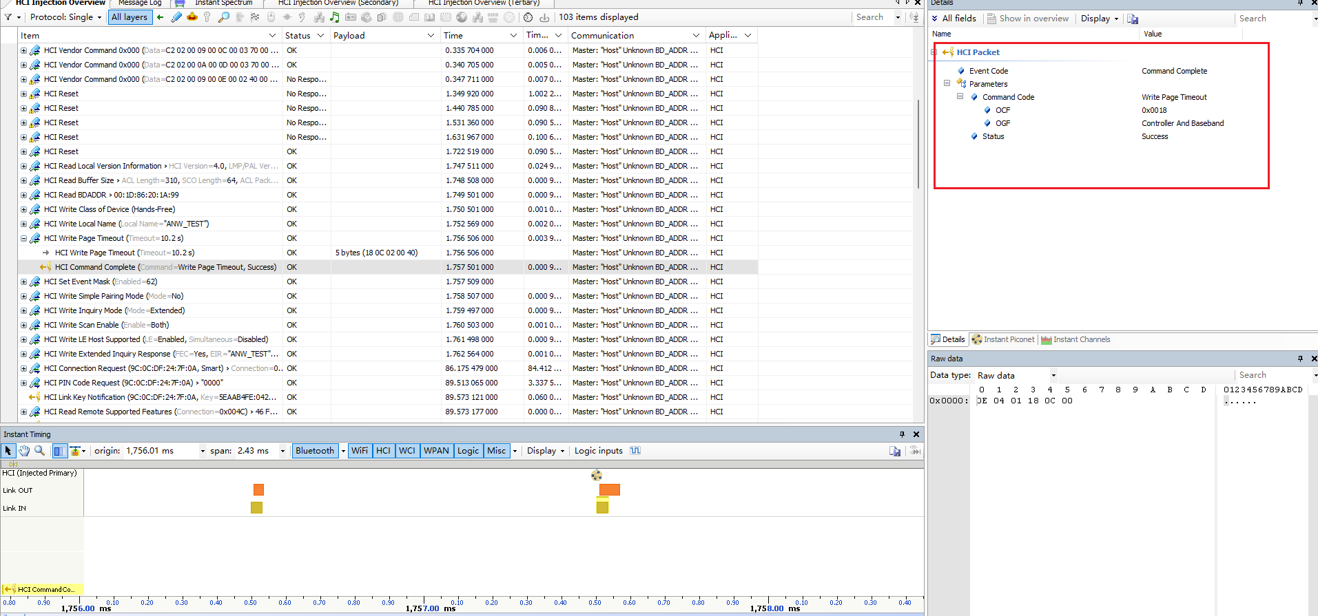Click the clock icon in the overview toolbar
This screenshot has width=1318, height=616.
pos(528,17)
